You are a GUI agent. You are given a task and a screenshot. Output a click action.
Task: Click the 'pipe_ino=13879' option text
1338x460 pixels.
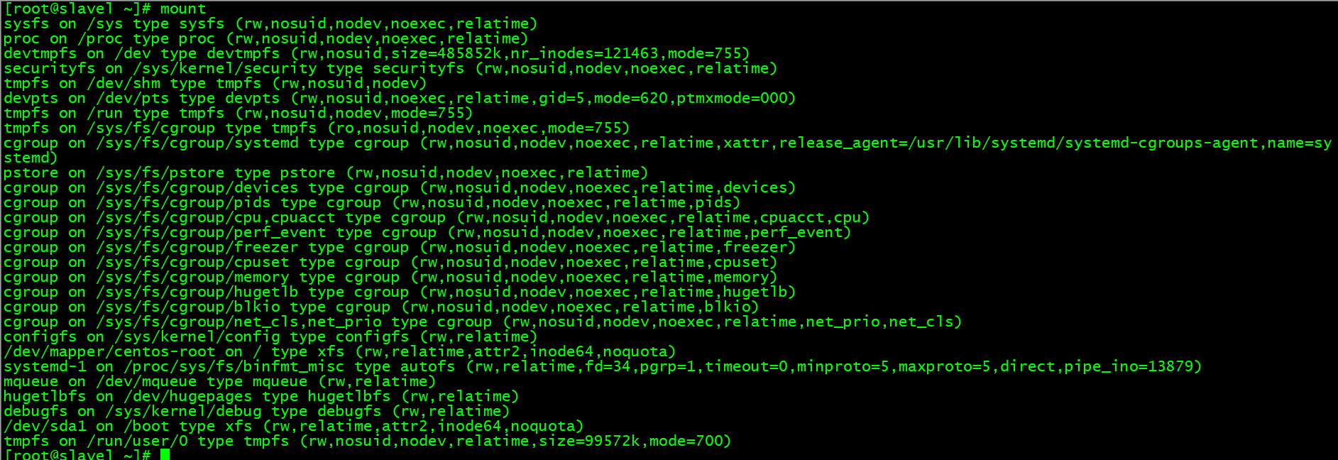[1132, 366]
